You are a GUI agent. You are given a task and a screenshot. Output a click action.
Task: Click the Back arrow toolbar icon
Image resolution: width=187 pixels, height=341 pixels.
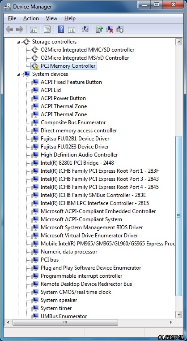(x=9, y=29)
